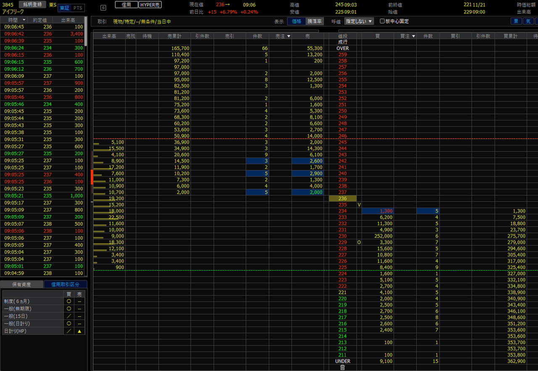The width and height of the screenshot is (538, 371).
Task: Click the V marker beside price 235
Action: click(x=359, y=205)
